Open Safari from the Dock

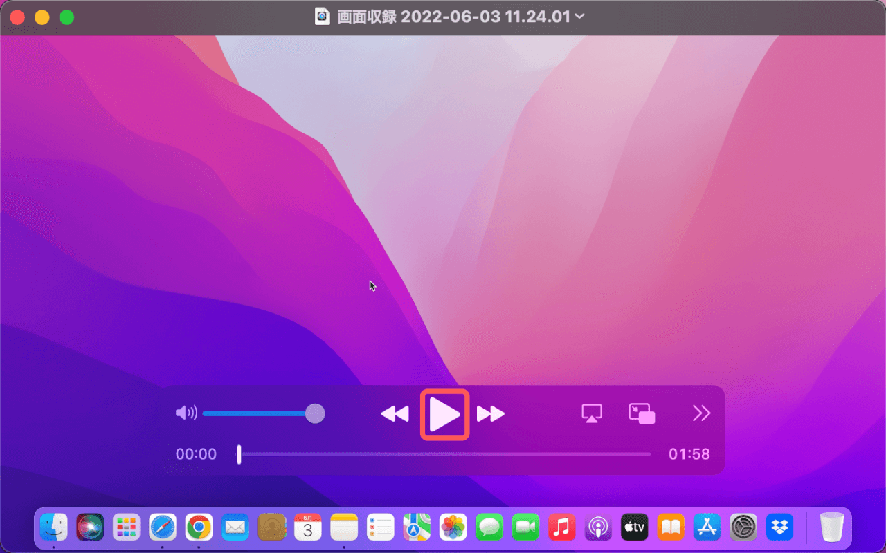coord(163,527)
